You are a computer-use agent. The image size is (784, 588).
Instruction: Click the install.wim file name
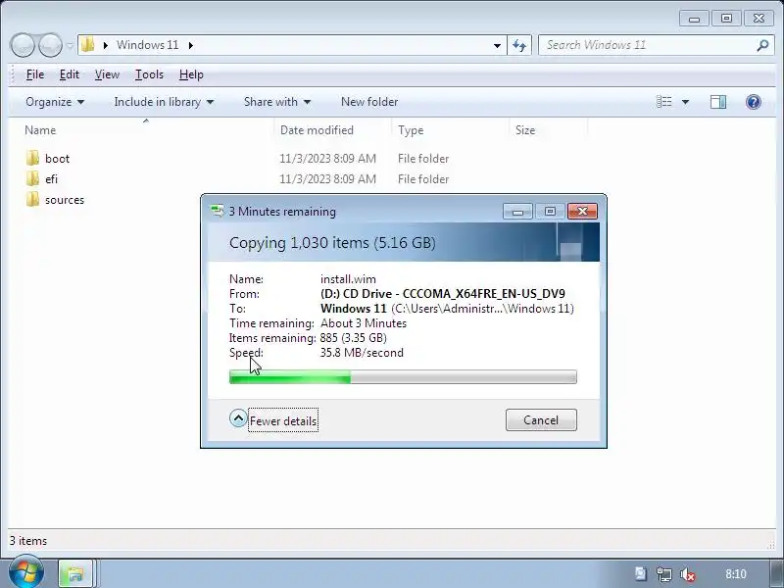(x=348, y=279)
